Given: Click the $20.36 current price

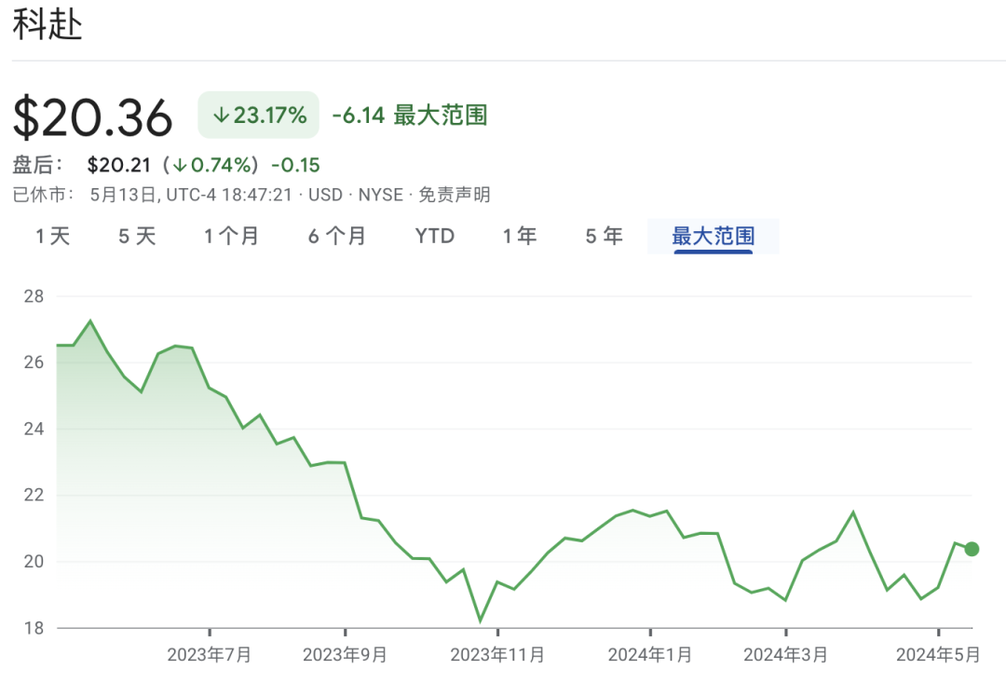Looking at the screenshot, I should 93,118.
